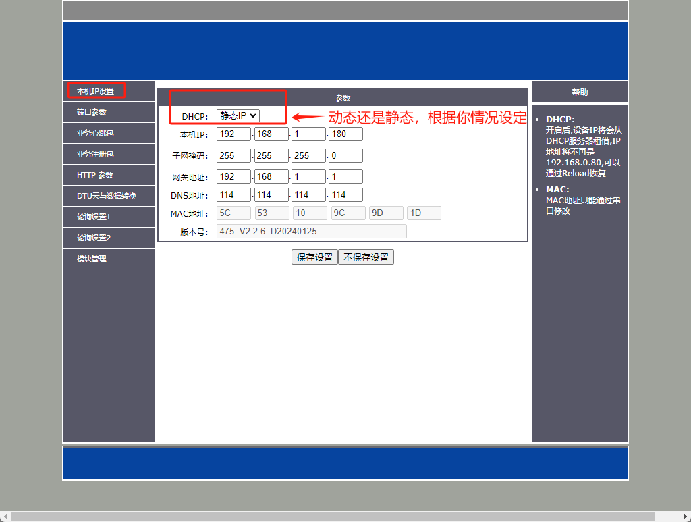Viewport: 691px width, 522px height.
Task: Expand the DHCP 静态IP dropdown
Action: tap(238, 116)
